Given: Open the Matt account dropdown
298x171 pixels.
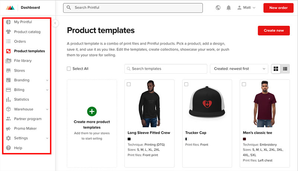Looking at the screenshot, I should pos(246,7).
